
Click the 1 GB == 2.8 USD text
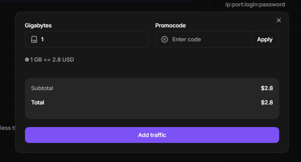pyautogui.click(x=52, y=60)
